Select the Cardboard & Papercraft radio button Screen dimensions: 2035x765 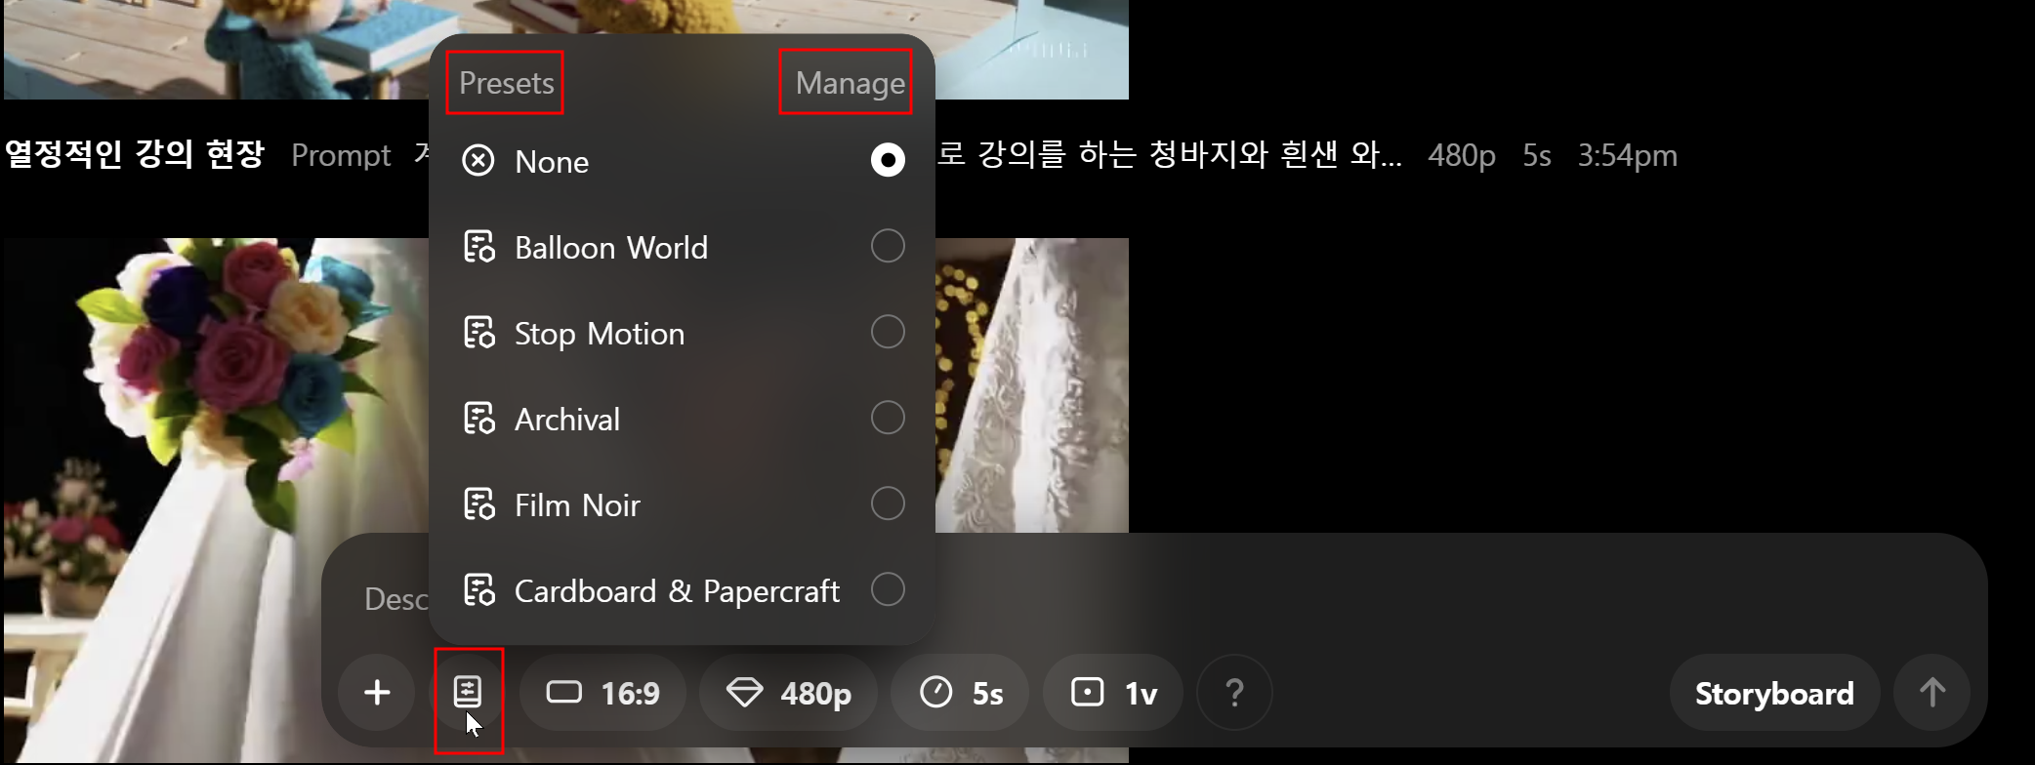888,589
